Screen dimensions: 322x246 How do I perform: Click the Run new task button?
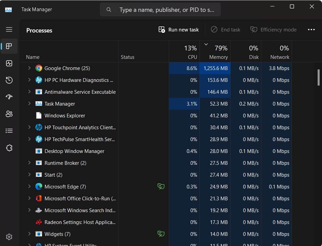click(x=178, y=29)
